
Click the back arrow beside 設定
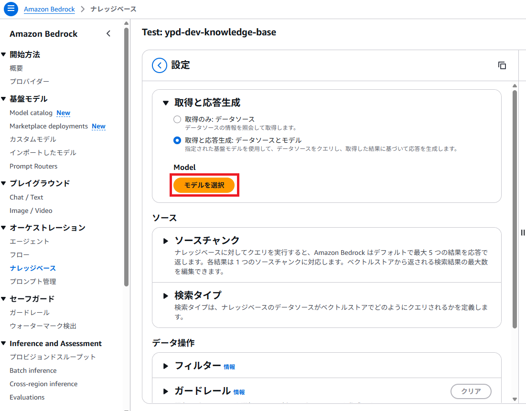click(160, 65)
